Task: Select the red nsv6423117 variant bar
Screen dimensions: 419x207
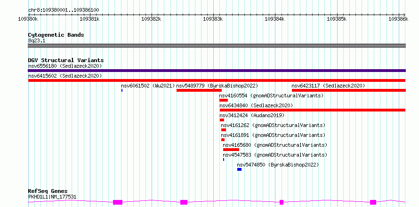Action: (349, 90)
